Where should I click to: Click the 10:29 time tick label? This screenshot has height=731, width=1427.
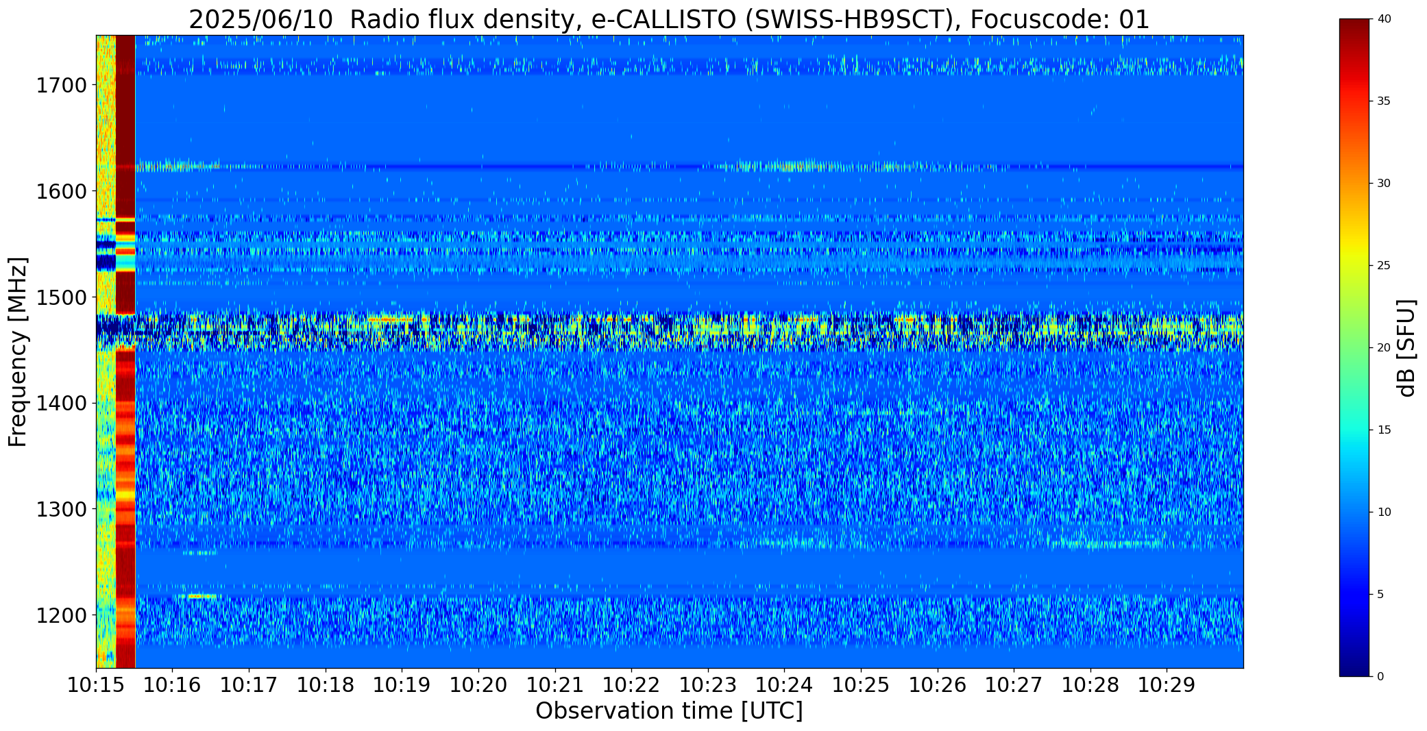tap(1167, 685)
